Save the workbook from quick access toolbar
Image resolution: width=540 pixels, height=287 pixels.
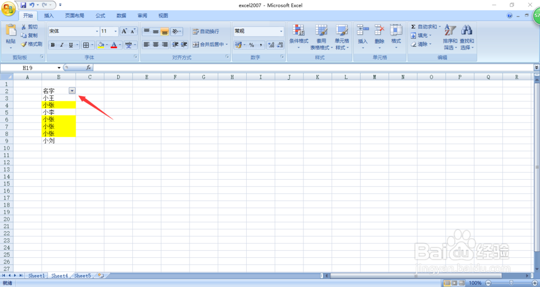point(23,5)
